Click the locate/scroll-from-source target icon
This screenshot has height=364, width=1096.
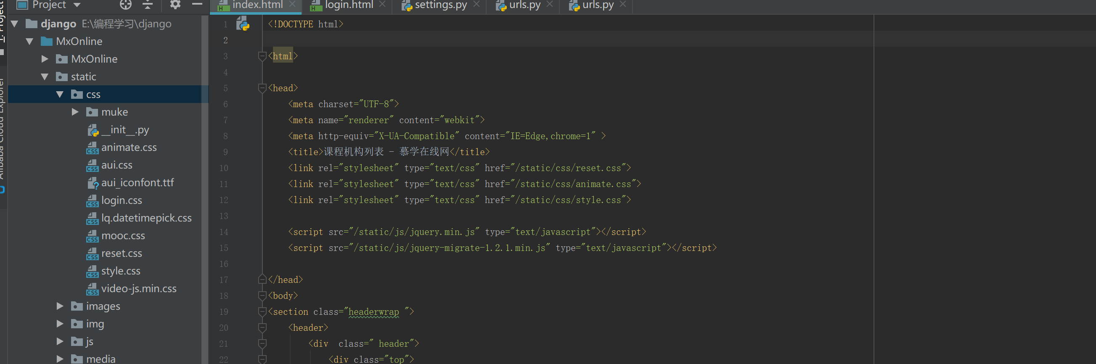pyautogui.click(x=125, y=5)
